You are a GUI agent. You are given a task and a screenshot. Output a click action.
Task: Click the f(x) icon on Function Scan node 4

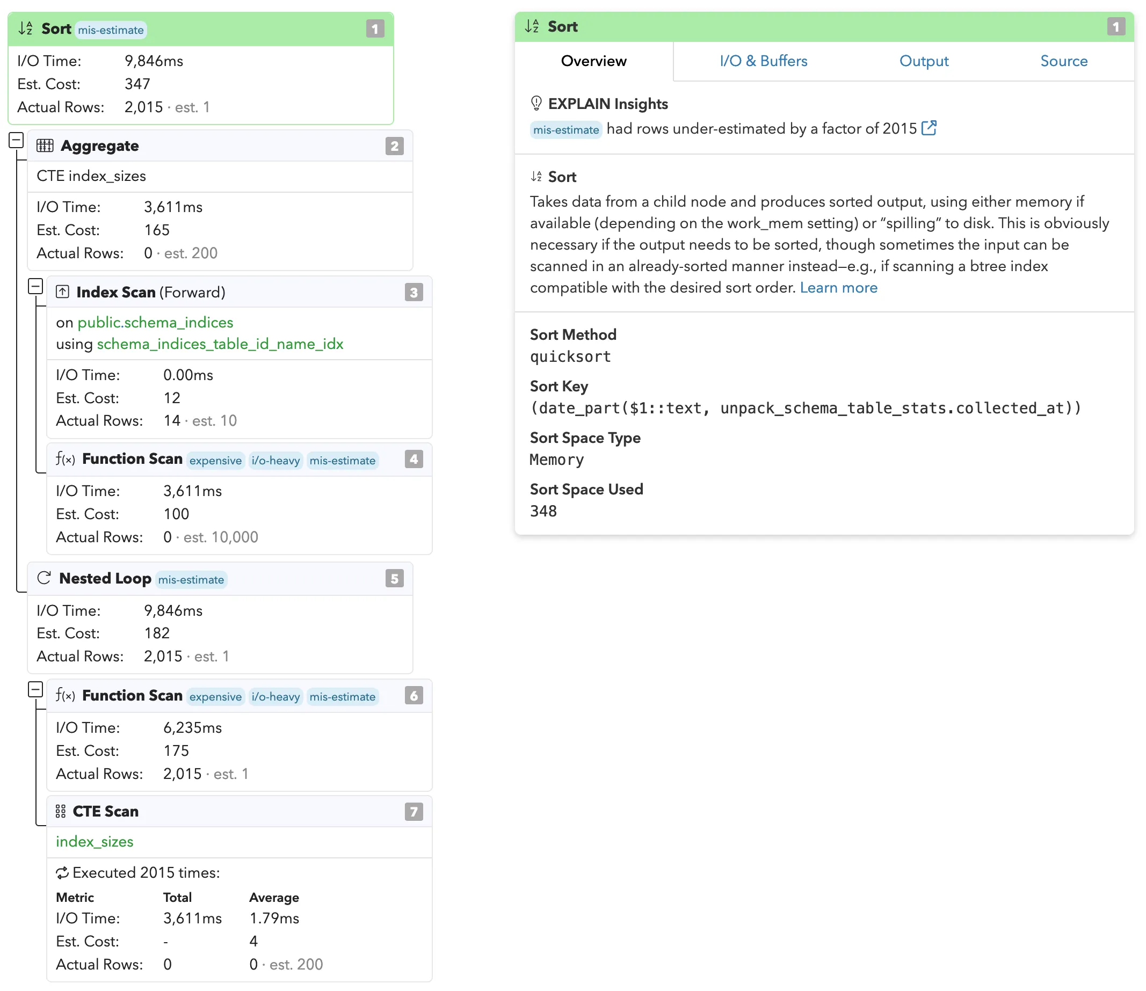65,459
